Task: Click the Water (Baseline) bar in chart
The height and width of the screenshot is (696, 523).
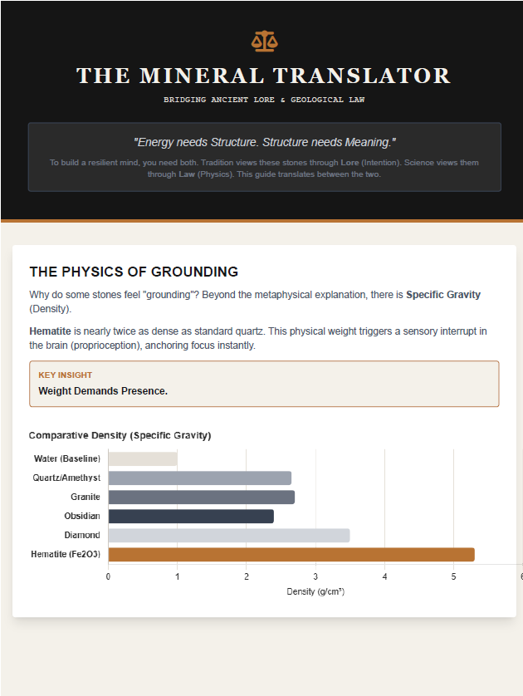Action: point(143,459)
